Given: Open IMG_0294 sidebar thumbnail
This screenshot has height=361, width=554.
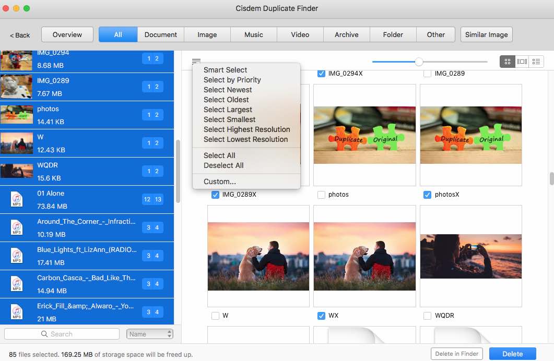Looking at the screenshot, I should tap(16, 60).
